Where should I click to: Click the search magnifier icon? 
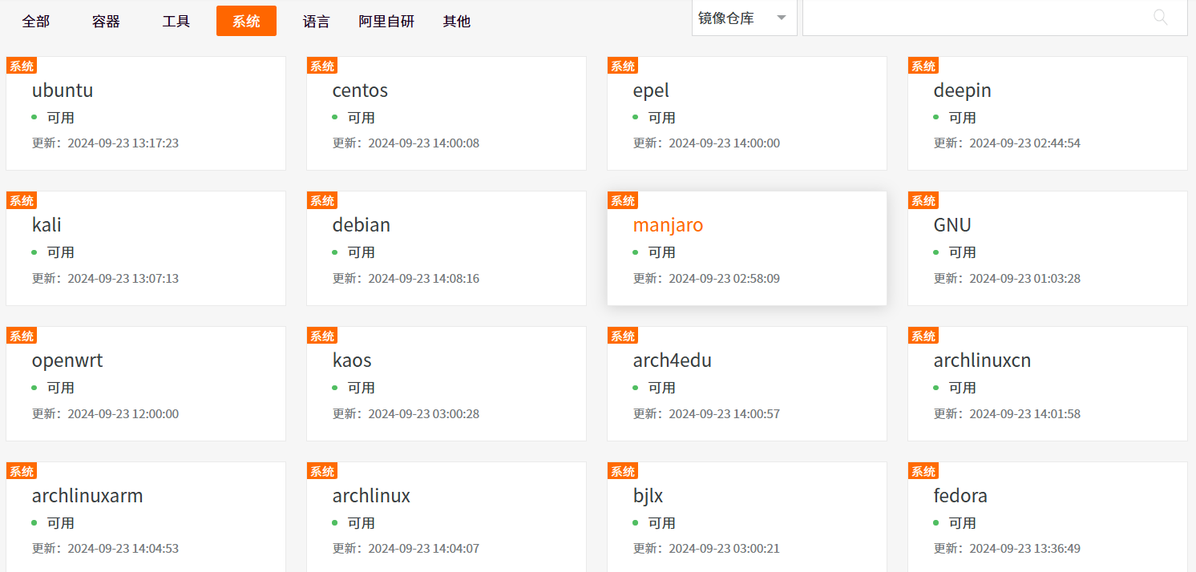click(x=1160, y=18)
